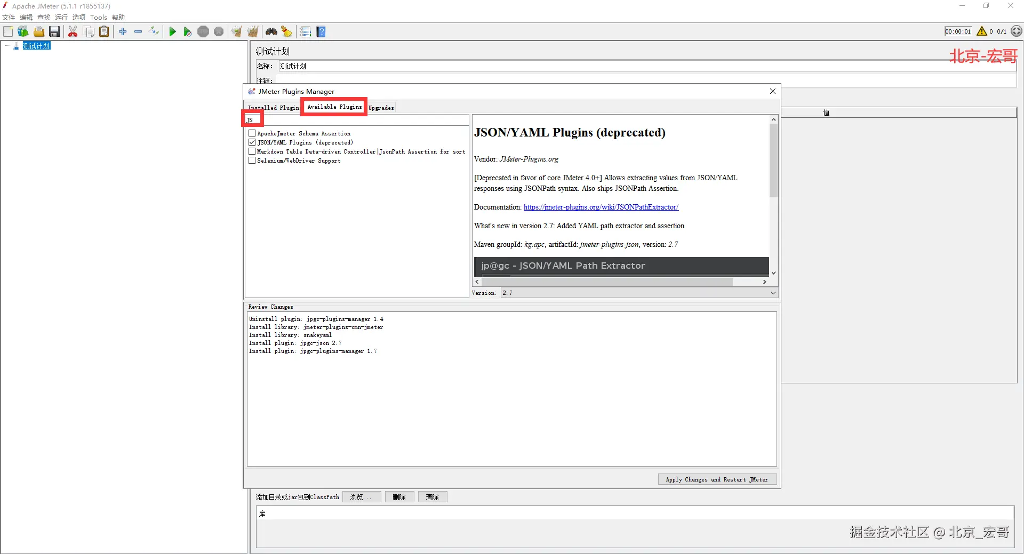Viewport: 1024px width, 554px height.
Task: Collapse all nodes with minus icon
Action: tap(138, 32)
